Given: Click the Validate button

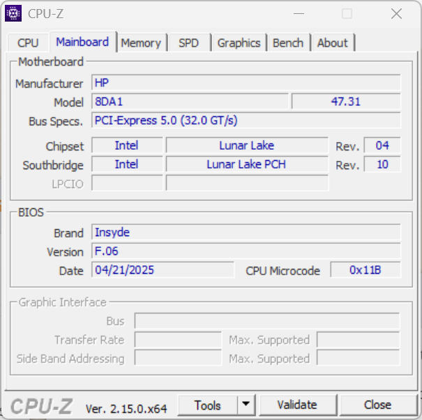Looking at the screenshot, I should pos(297,405).
